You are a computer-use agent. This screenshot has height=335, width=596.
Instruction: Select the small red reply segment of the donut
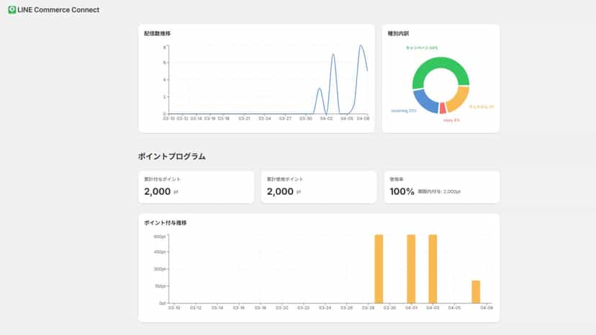point(443,109)
